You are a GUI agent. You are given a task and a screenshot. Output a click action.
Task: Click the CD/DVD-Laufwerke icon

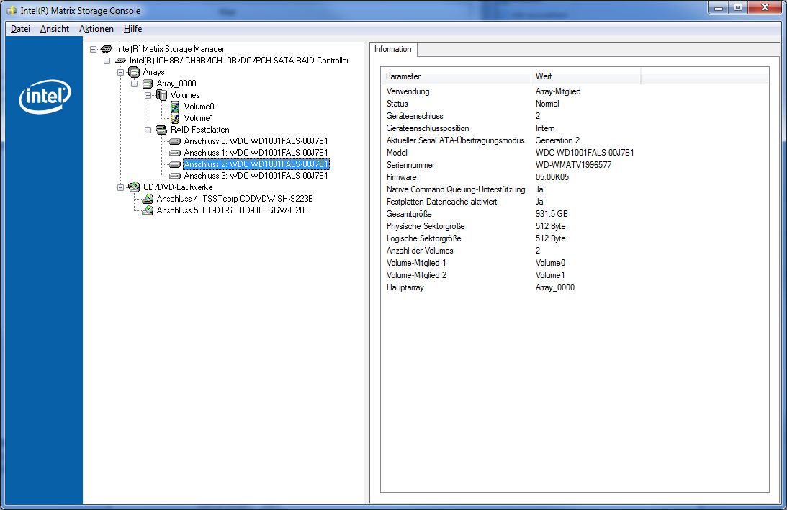134,187
